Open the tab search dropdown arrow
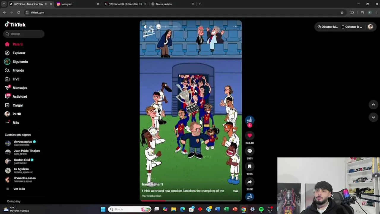The image size is (380, 214). [4, 4]
